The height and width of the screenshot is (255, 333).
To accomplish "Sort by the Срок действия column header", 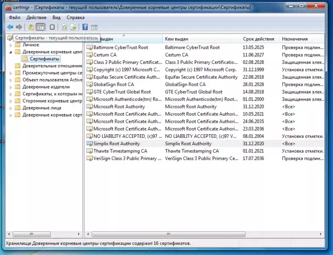I will (x=260, y=39).
